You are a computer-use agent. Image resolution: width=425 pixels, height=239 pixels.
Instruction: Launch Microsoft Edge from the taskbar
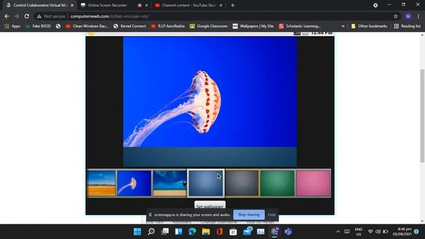point(192,232)
